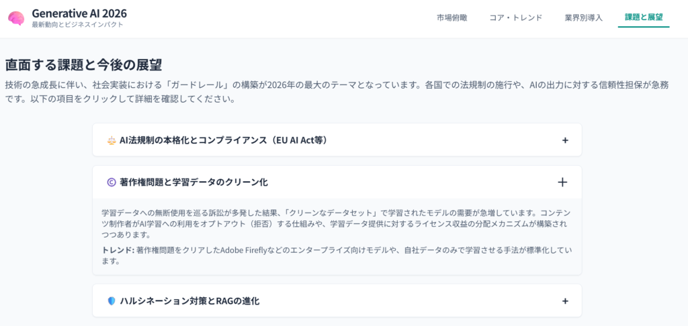Switch to the 市場俯瞰 tab

452,18
